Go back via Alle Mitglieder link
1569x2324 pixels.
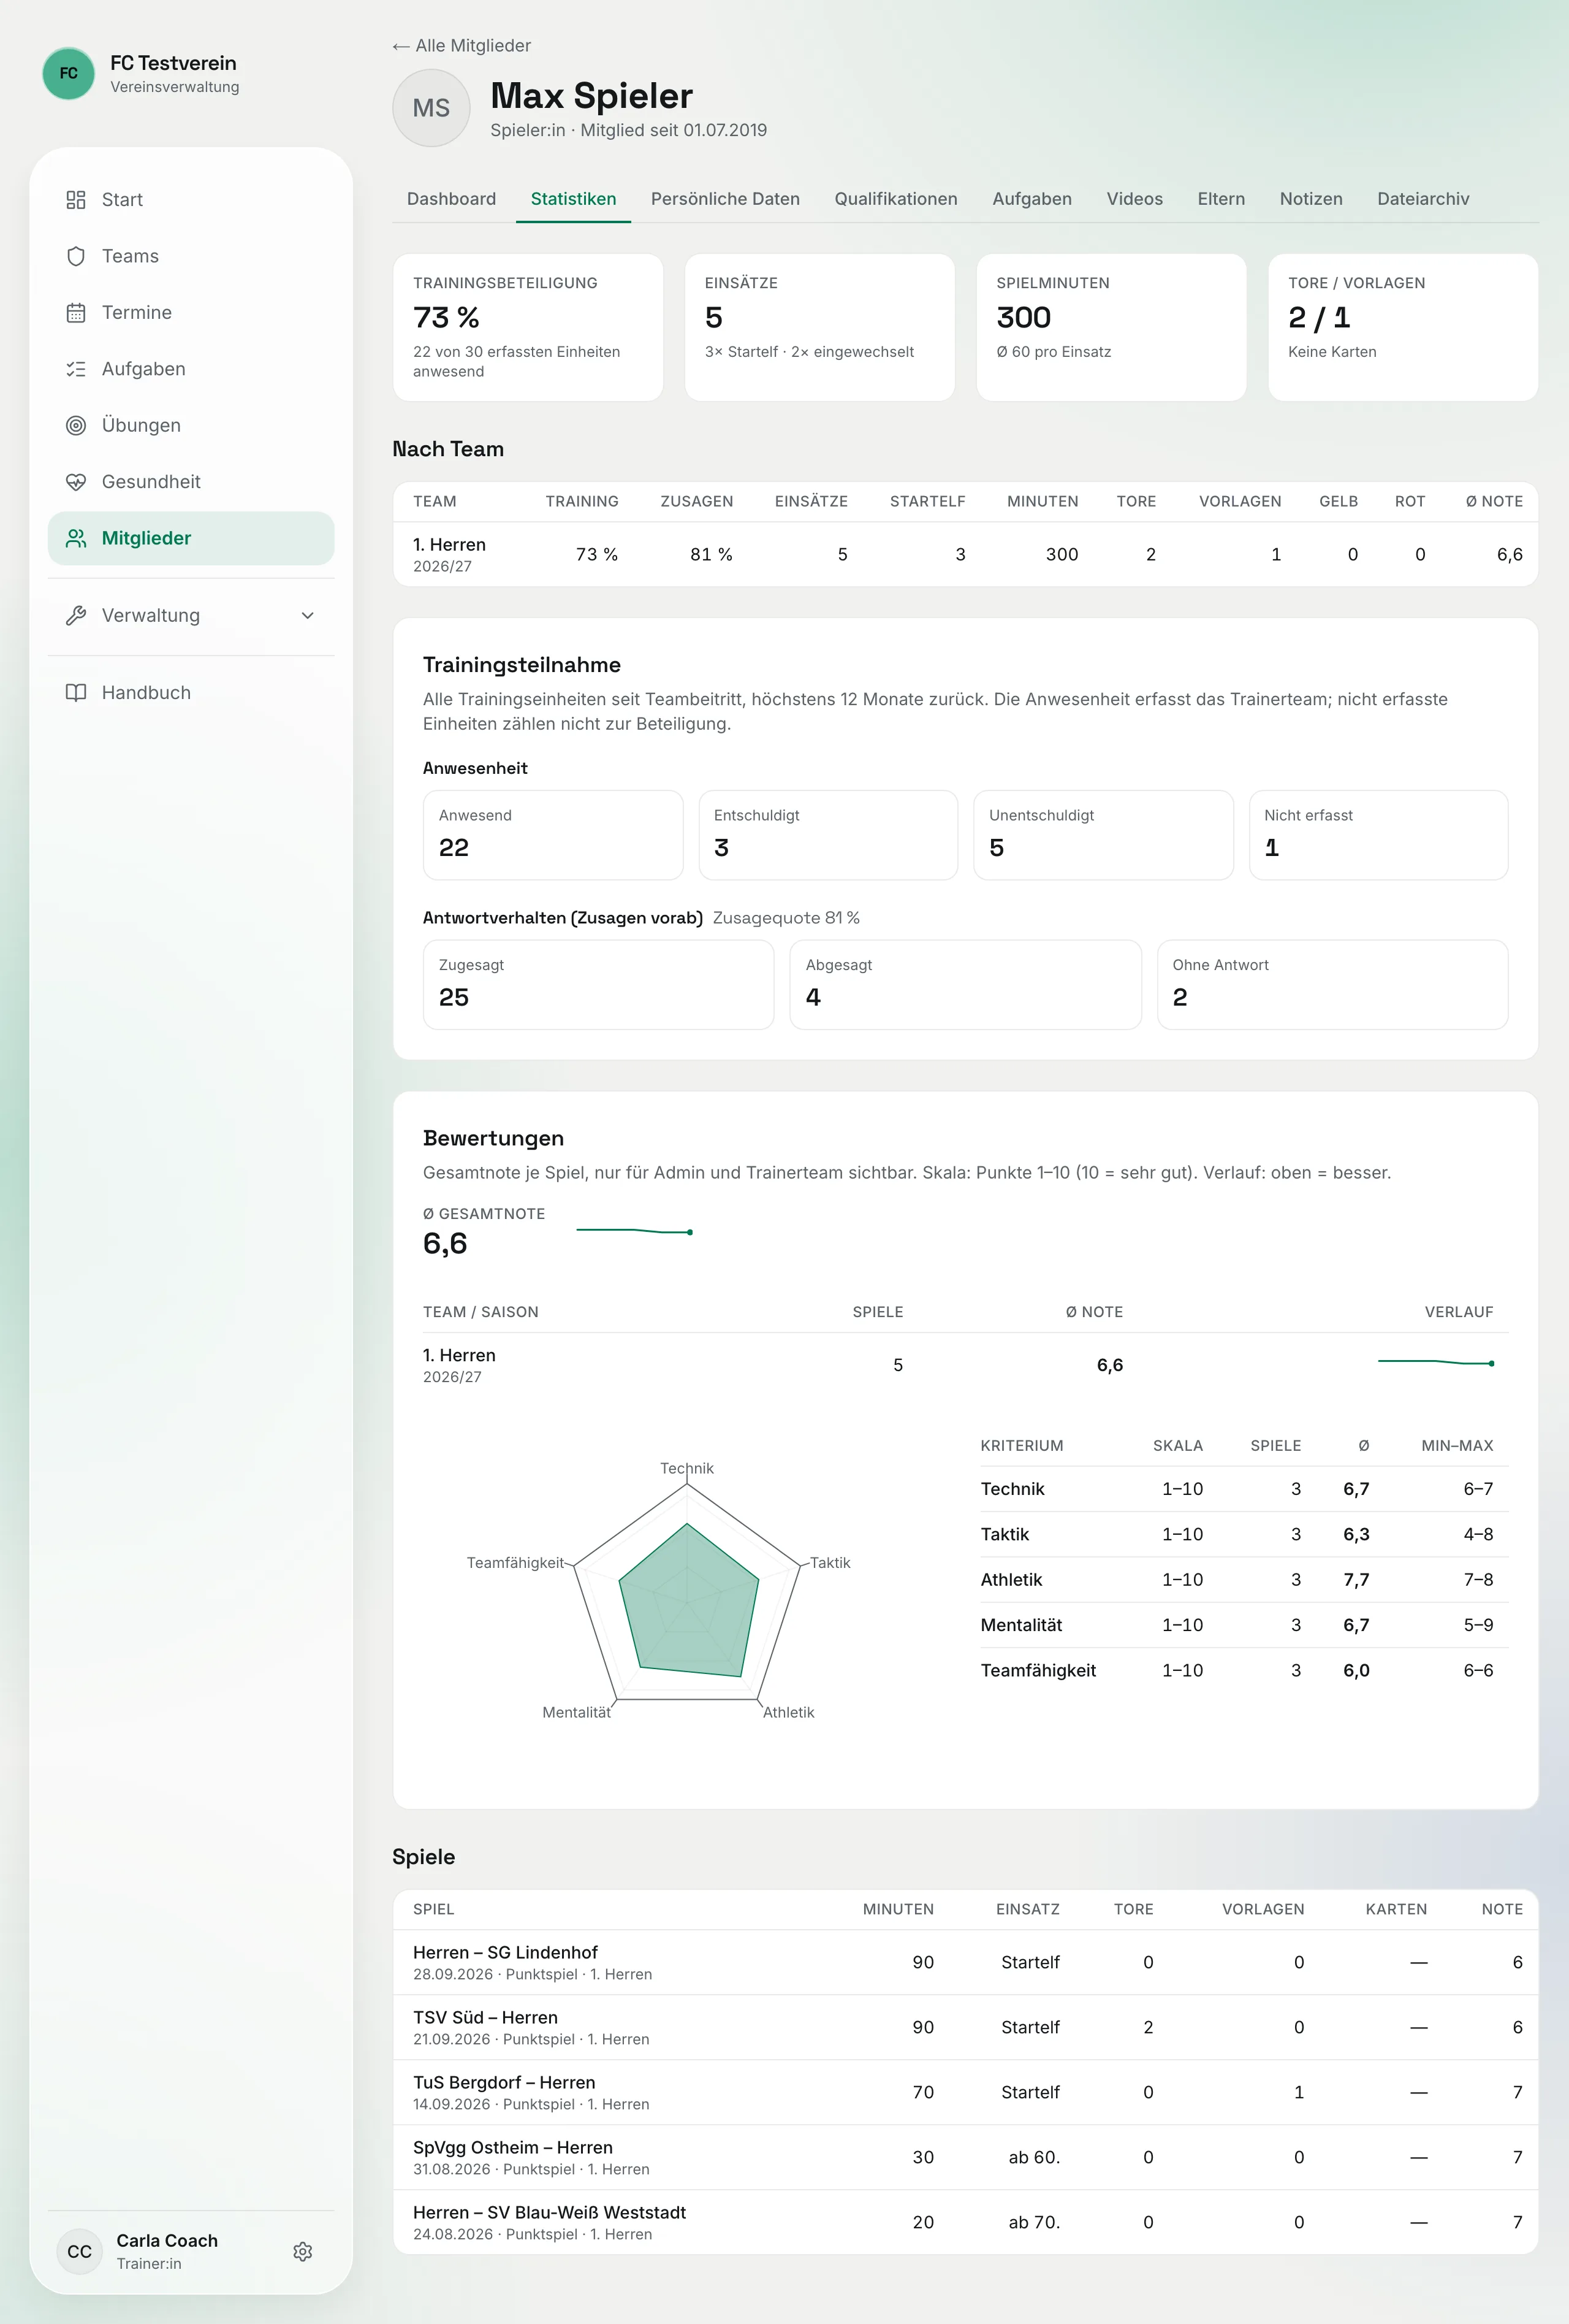(462, 46)
